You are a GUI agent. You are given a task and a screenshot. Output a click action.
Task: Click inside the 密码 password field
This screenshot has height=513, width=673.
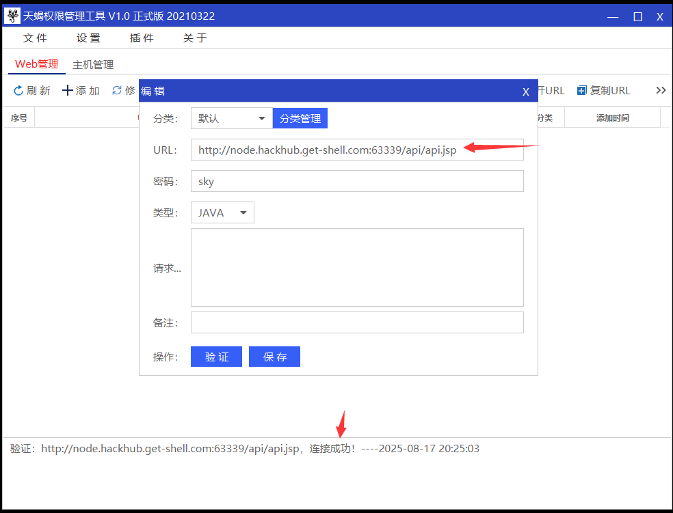(356, 181)
